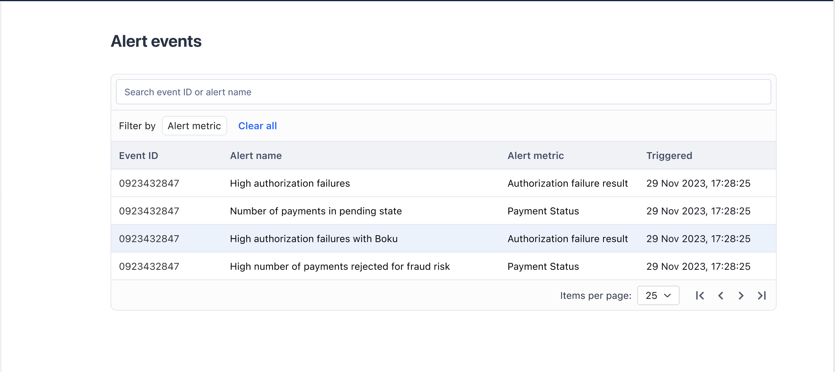Open the items per page dropdown

tap(658, 296)
